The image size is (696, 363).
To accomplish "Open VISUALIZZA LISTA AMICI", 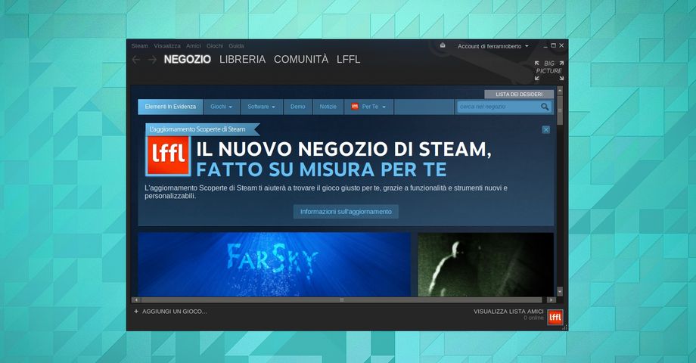I will point(508,312).
